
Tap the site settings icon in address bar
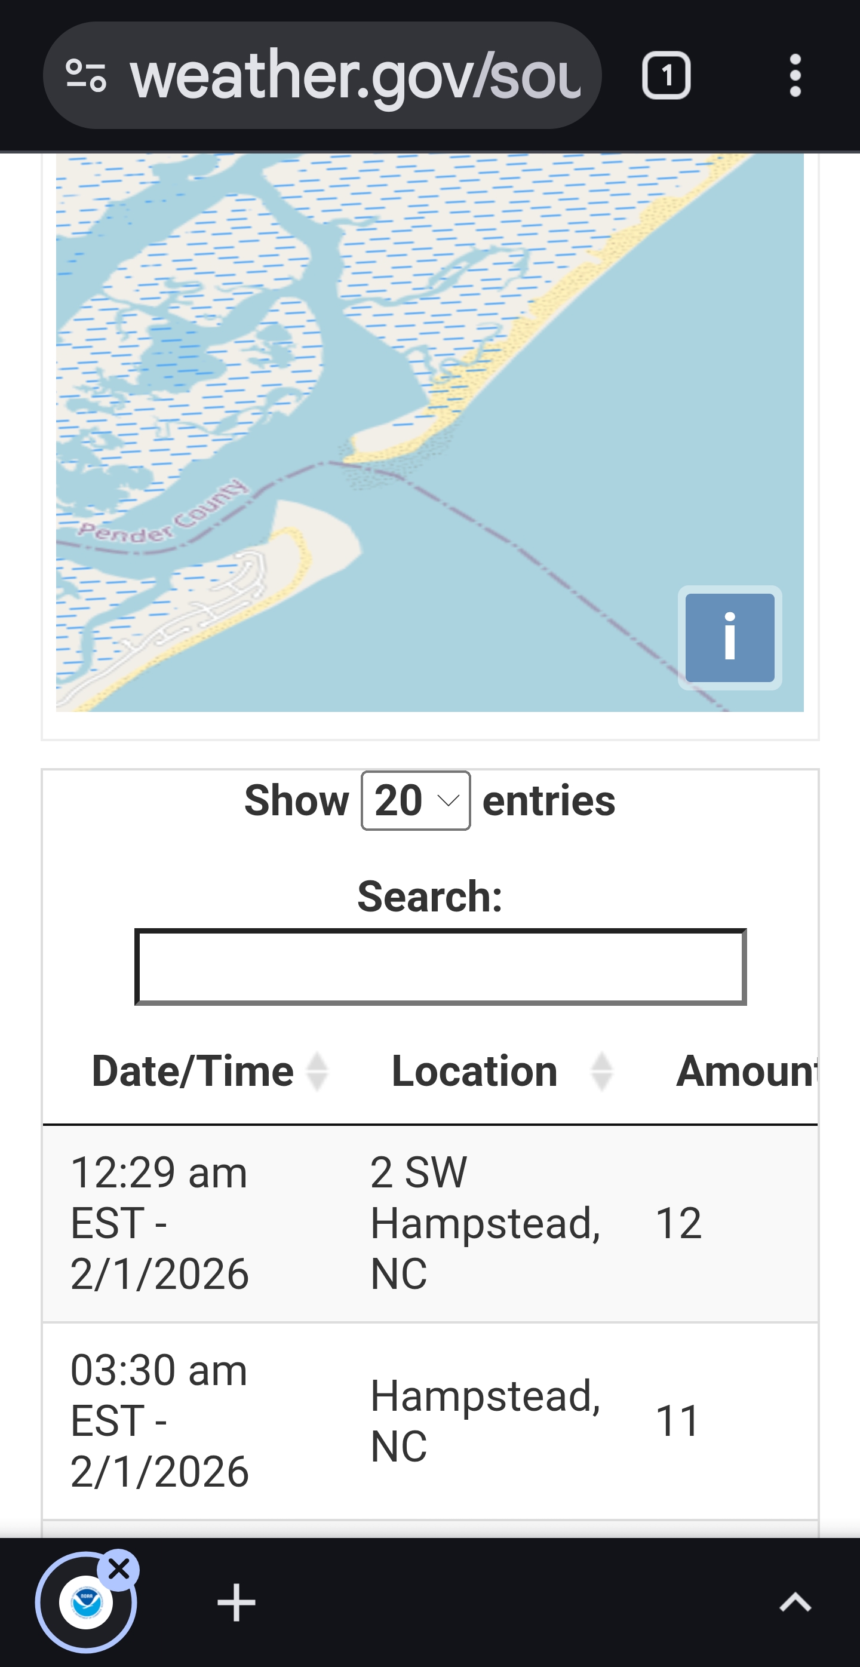click(x=86, y=76)
